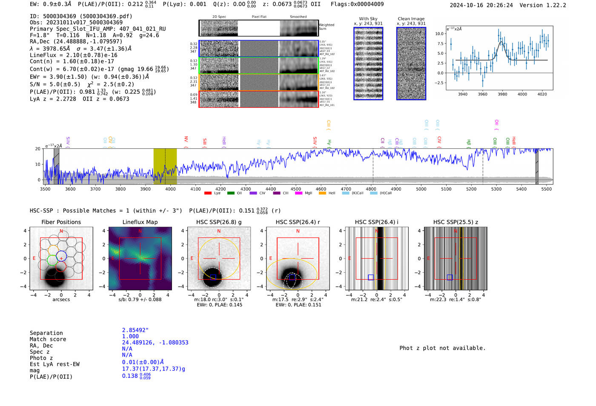Click the green OII legend swatch
The image size is (596, 406).
pyautogui.click(x=231, y=193)
